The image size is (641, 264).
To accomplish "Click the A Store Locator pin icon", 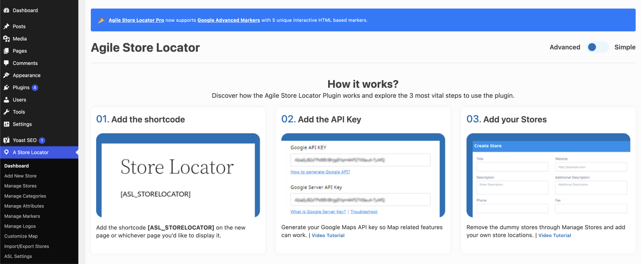I will [x=6, y=152].
